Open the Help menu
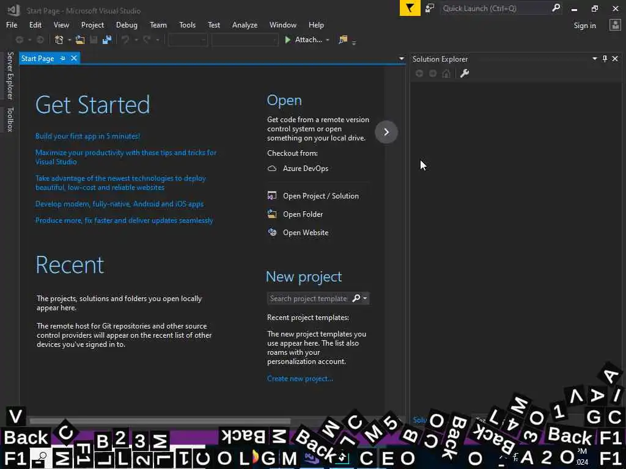This screenshot has height=469, width=626. tap(316, 24)
